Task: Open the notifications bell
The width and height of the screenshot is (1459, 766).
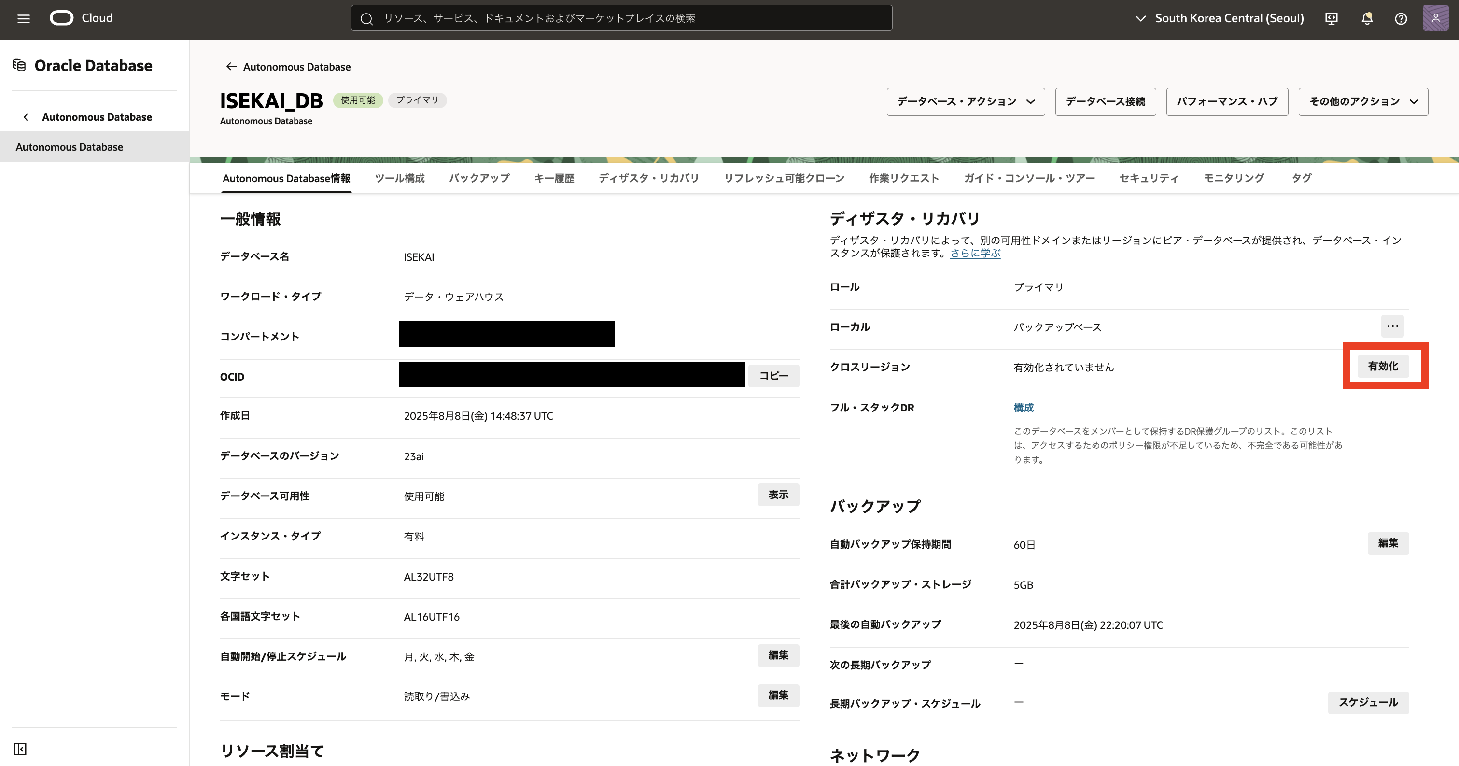Action: 1367,18
